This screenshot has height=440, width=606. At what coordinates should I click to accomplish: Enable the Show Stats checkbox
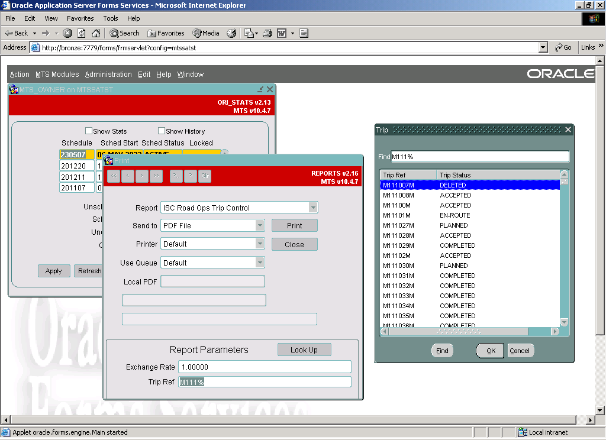(x=89, y=131)
